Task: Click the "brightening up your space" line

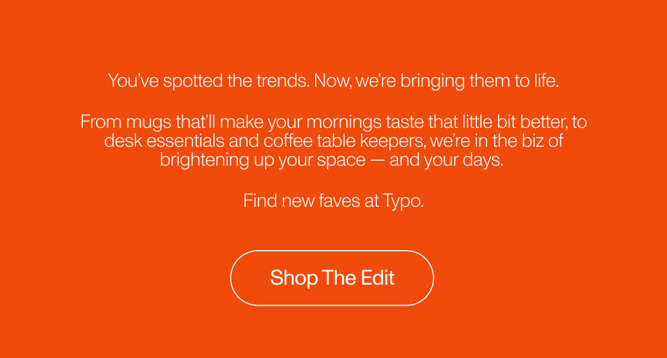Action: click(x=331, y=160)
